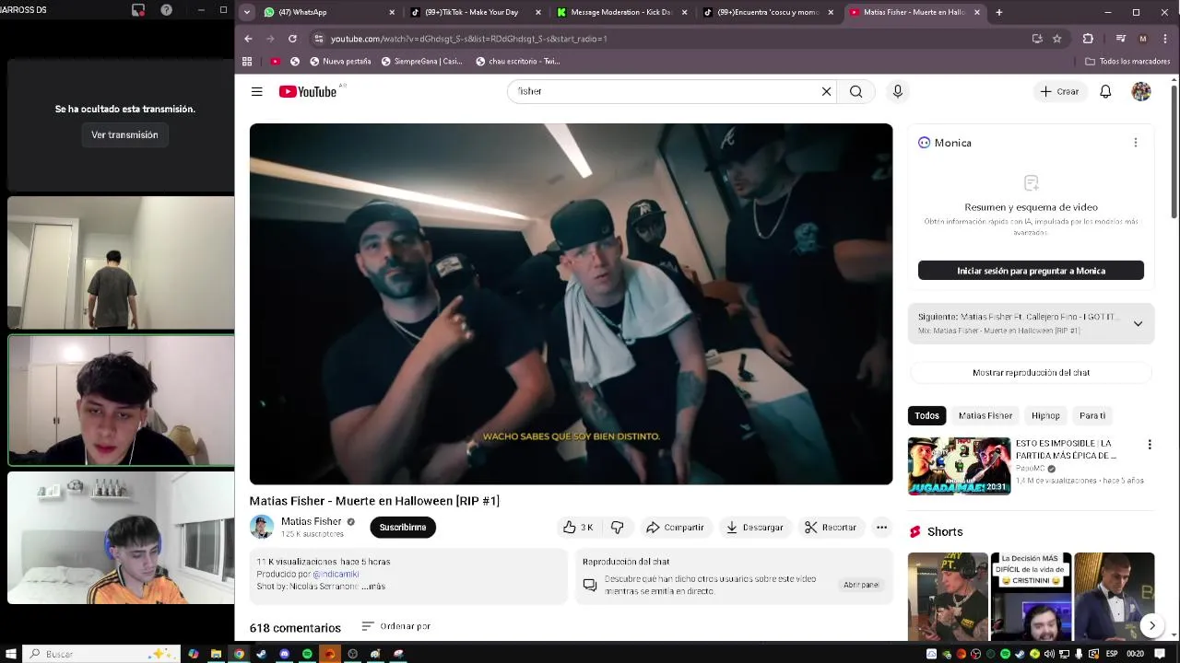
Task: Open Spotify from the taskbar
Action: coord(307,654)
